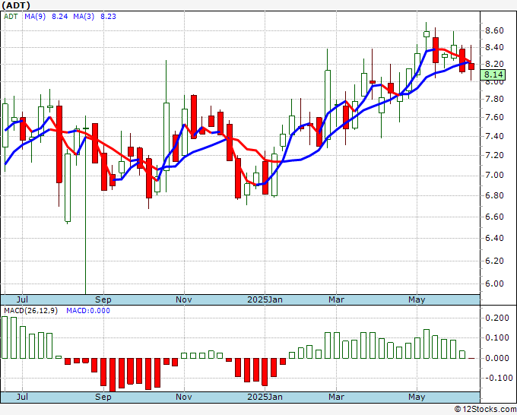Click the 0.000 MACD axis tick label
Viewport: 517px width, 415px height.
pyautogui.click(x=497, y=358)
